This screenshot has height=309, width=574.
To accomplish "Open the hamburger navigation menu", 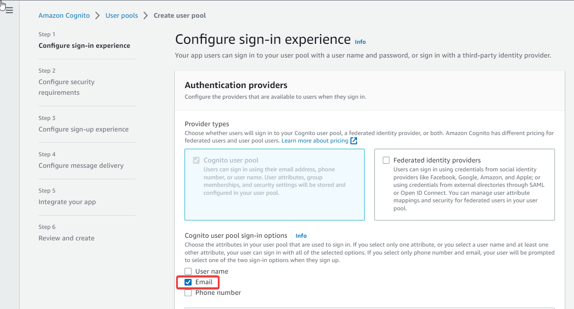I will pyautogui.click(x=9, y=10).
